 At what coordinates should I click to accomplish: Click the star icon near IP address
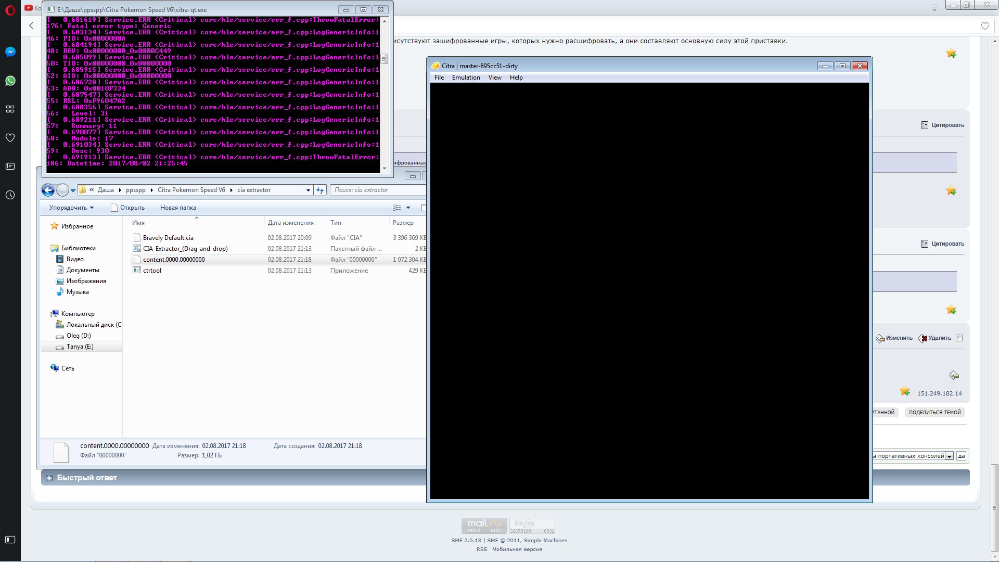click(x=905, y=391)
